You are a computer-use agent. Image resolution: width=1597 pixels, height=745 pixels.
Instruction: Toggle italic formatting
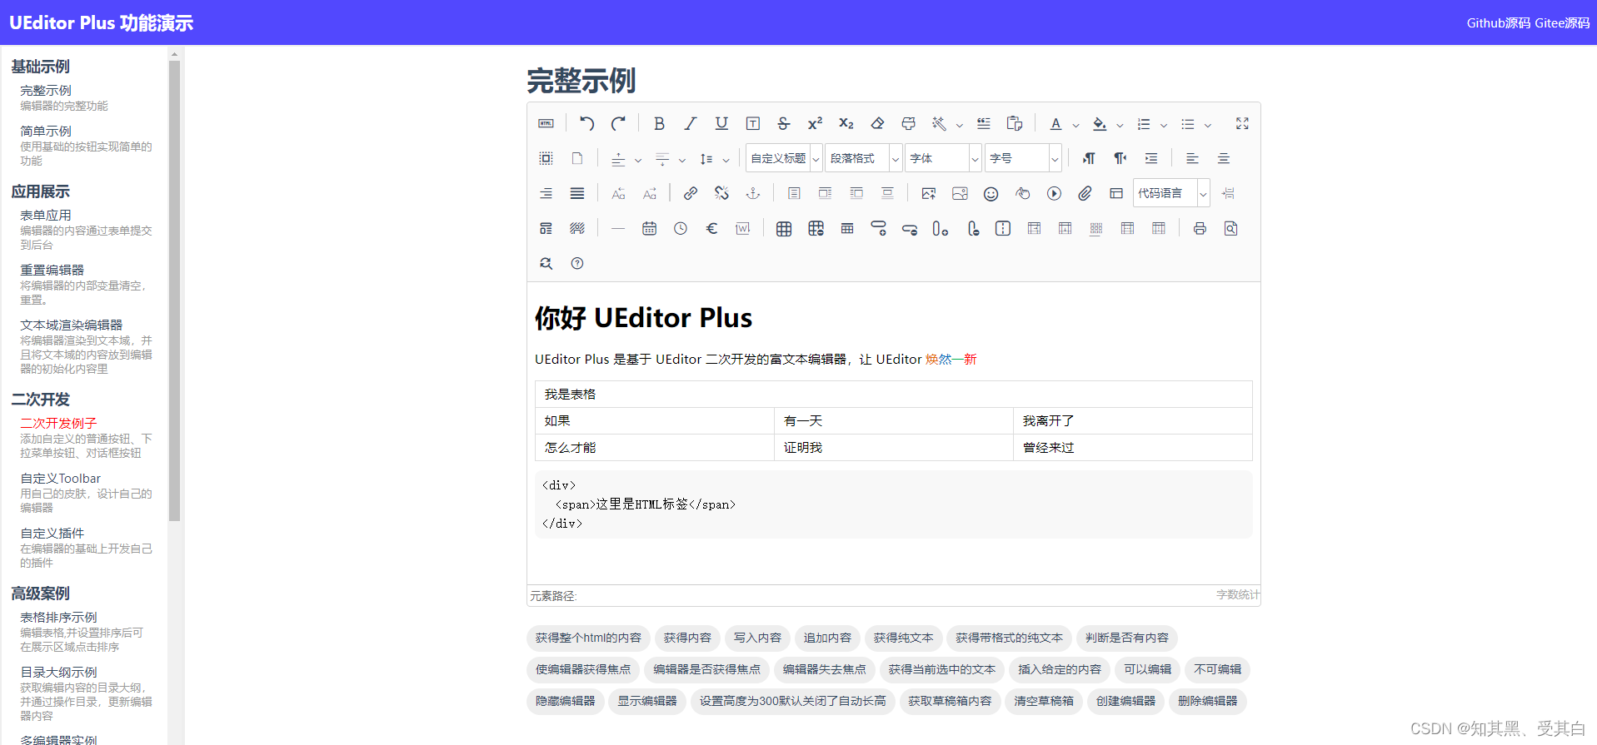click(x=691, y=124)
